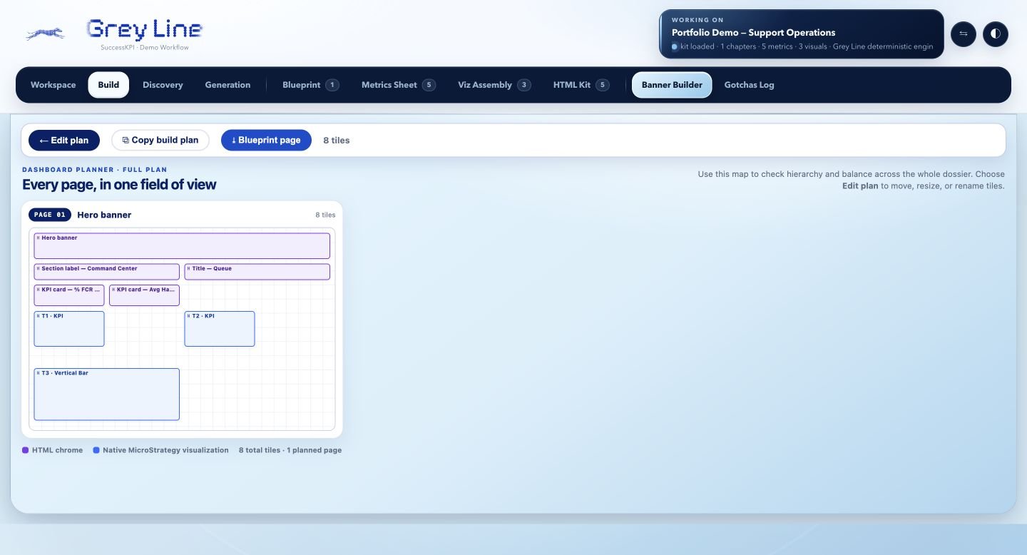Click the Native MicroStrategy blue legend swatch
This screenshot has width=1027, height=555.
coord(96,450)
